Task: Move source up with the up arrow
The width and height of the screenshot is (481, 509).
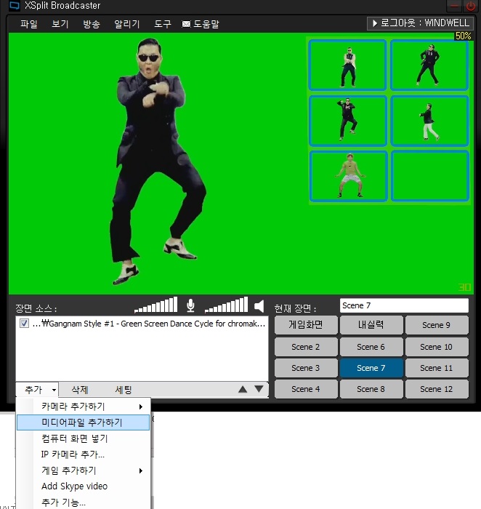Action: click(243, 389)
